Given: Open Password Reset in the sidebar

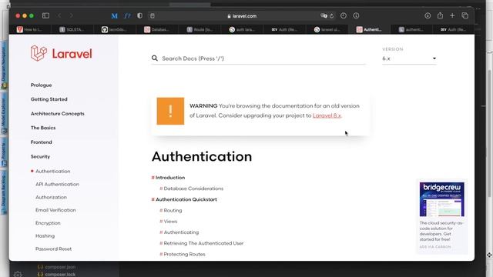Looking at the screenshot, I should click(x=53, y=249).
